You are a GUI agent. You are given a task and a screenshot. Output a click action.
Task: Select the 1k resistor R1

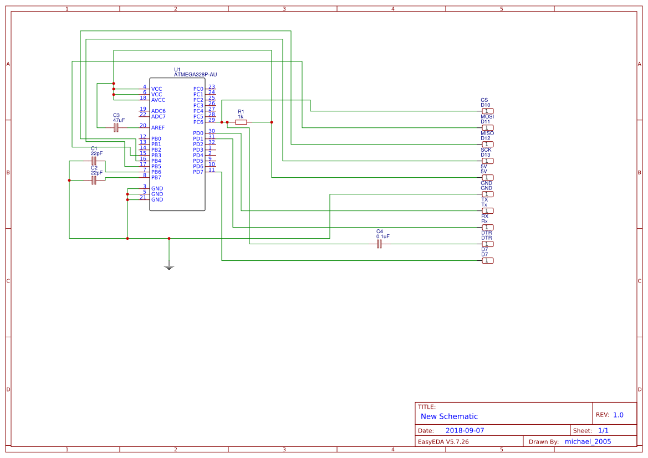[241, 122]
